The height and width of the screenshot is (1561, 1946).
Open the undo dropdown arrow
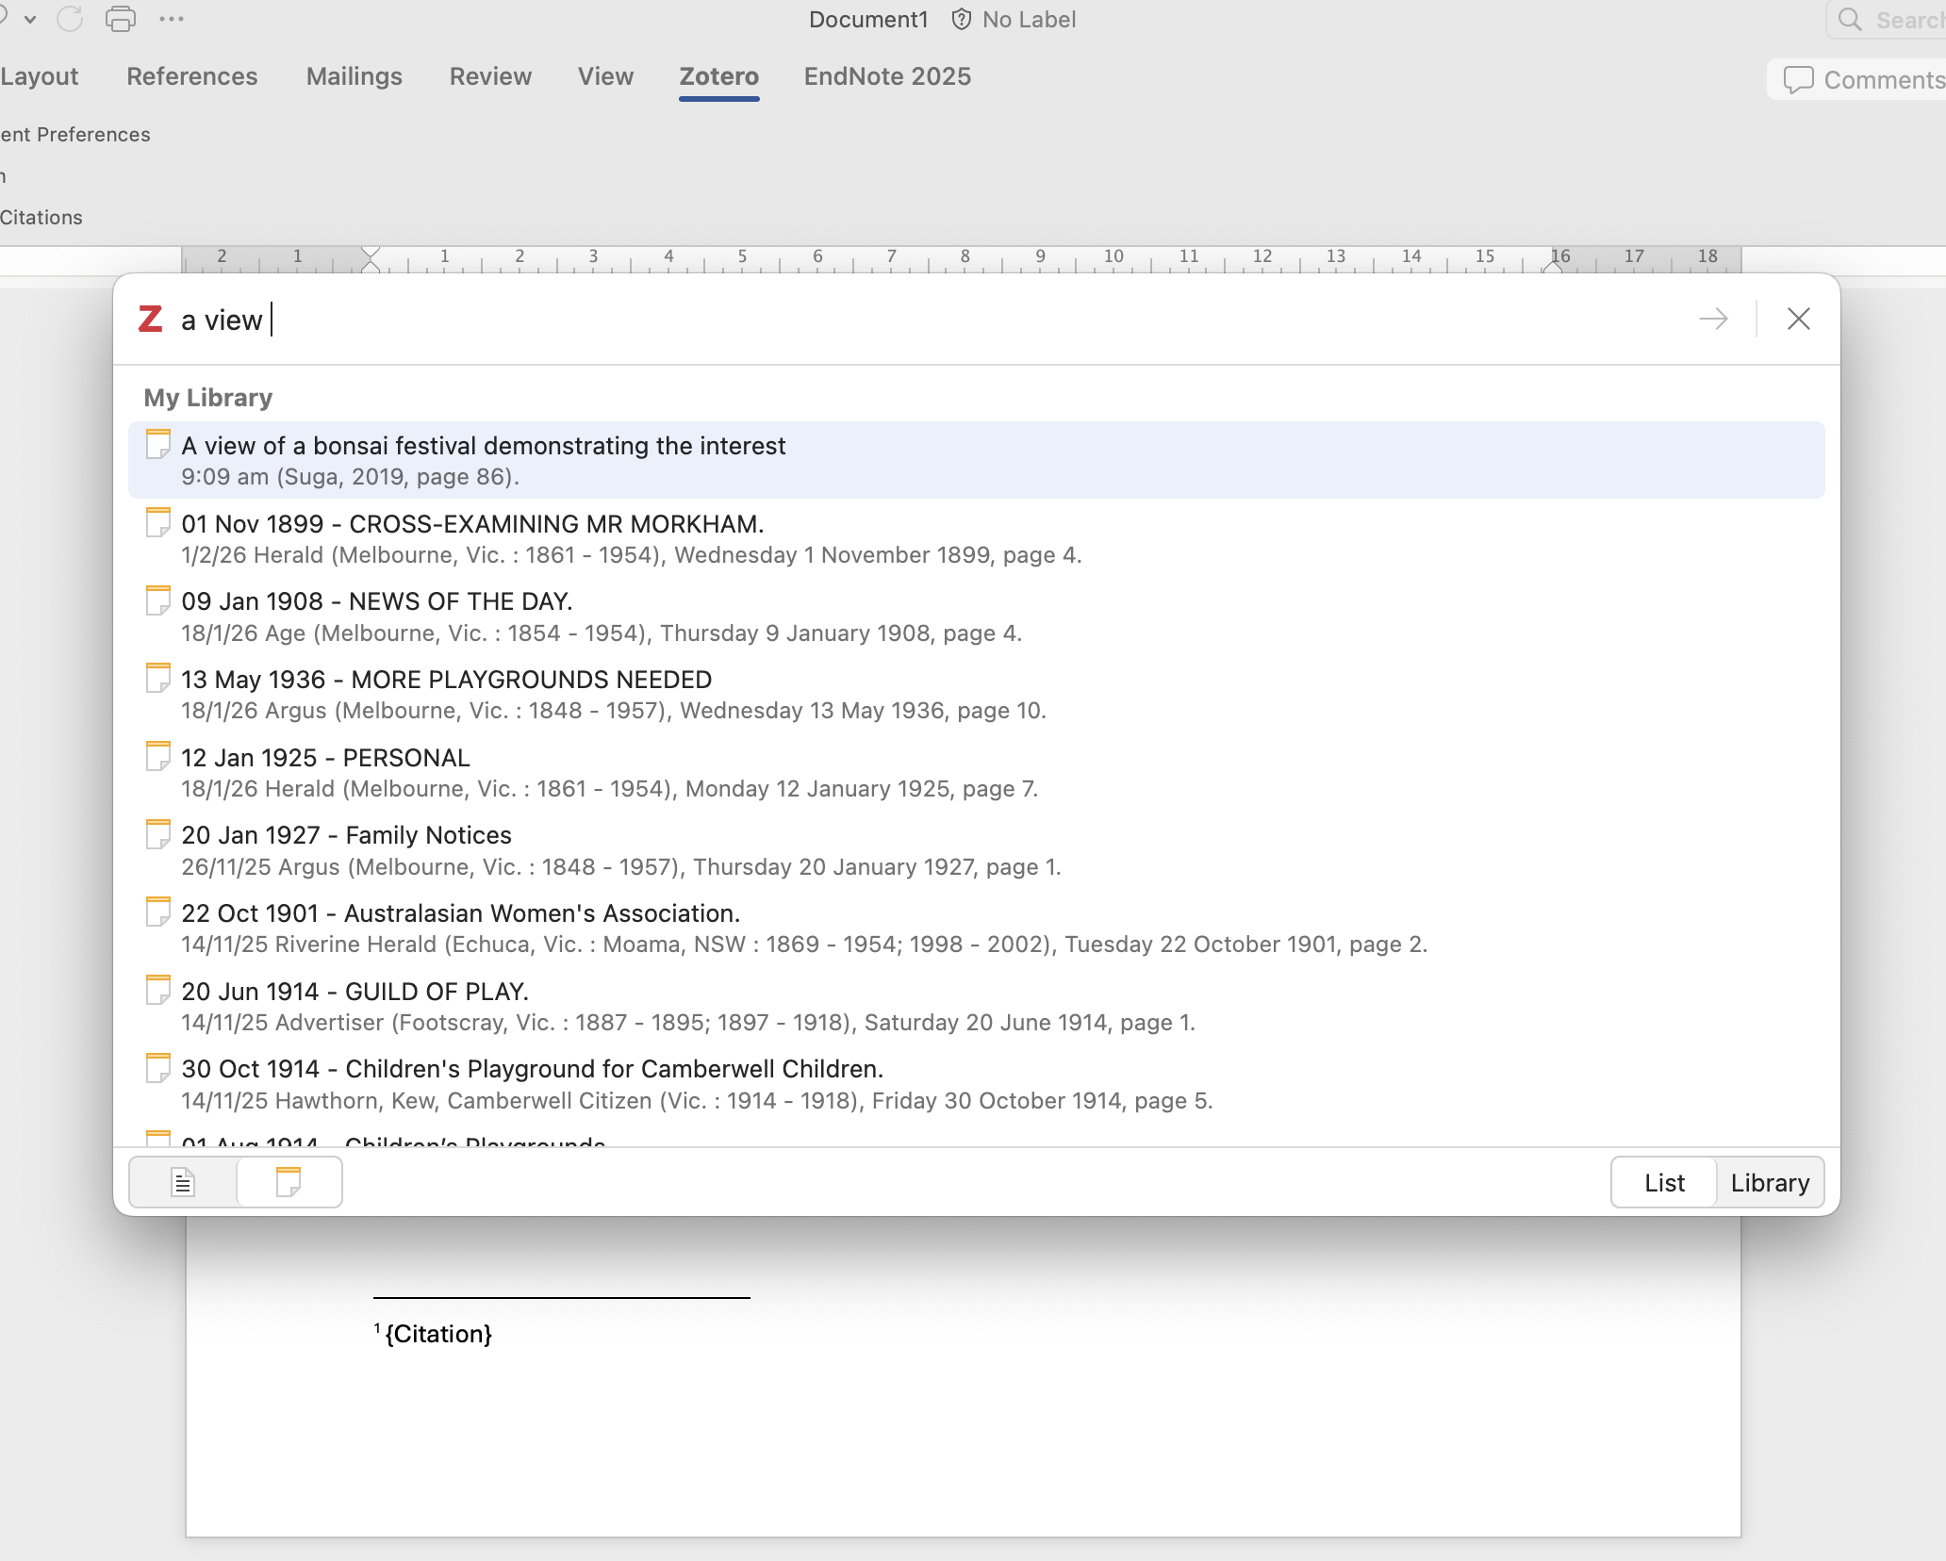tap(30, 19)
